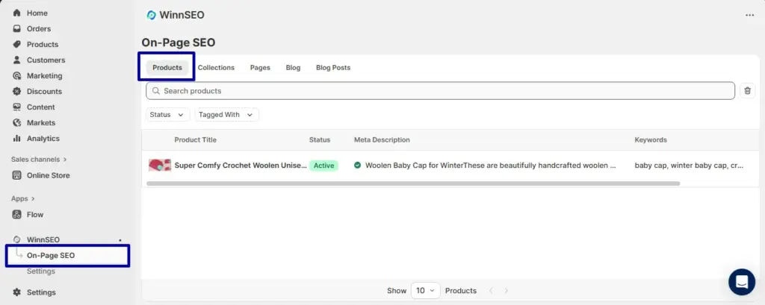This screenshot has height=305, width=765.
Task: Open the three-dot more menu
Action: click(749, 15)
